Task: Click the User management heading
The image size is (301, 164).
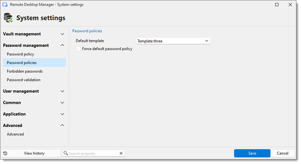Action: 21,91
